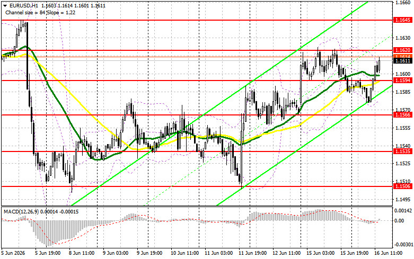Select the 1.1510 price scale value
The height and width of the screenshot is (259, 414).
coord(403,182)
